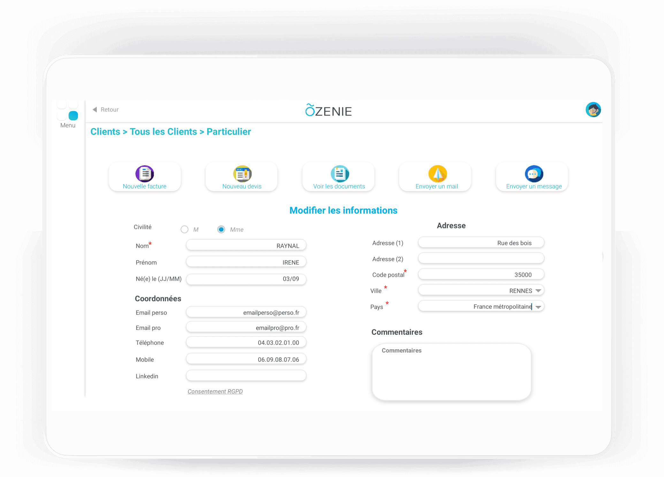Screen dimensions: 664x477
Task: Click the Ozenie logo
Action: (328, 110)
